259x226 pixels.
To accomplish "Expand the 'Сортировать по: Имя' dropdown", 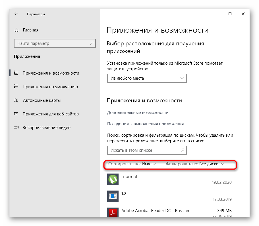I will (x=132, y=164).
